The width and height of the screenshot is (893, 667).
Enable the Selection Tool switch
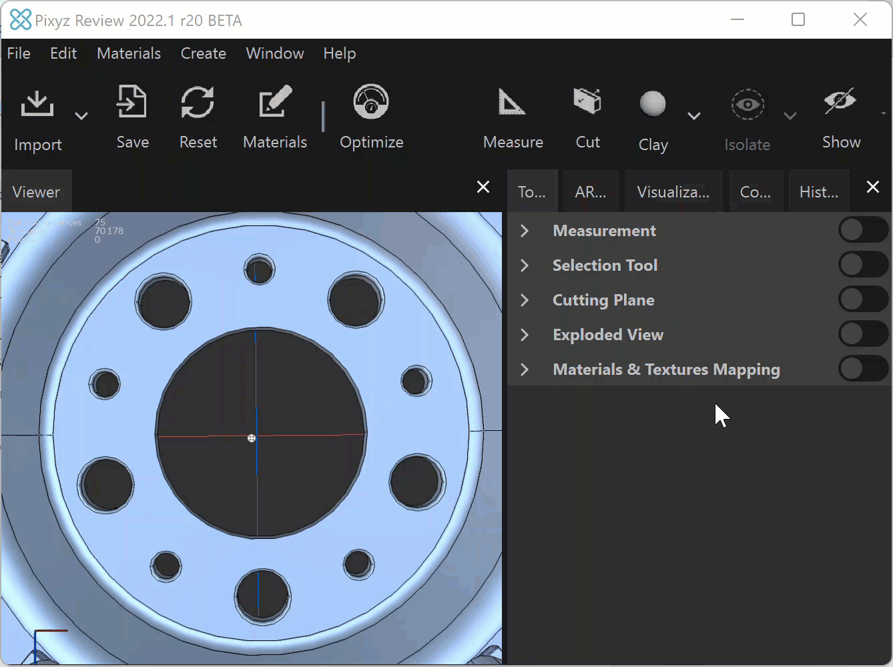coord(863,265)
